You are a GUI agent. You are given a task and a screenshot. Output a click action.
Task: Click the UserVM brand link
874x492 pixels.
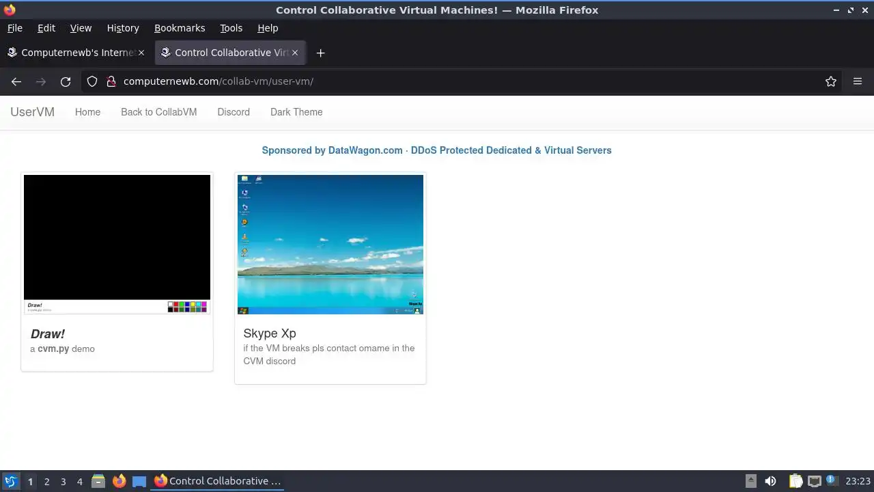click(32, 112)
